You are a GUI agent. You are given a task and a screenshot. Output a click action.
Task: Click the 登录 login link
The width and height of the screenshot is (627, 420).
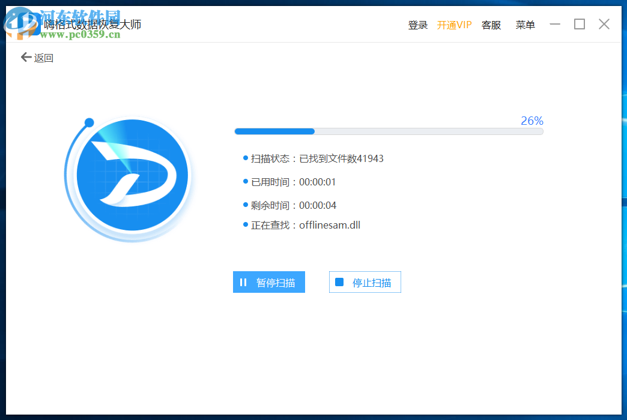(417, 25)
